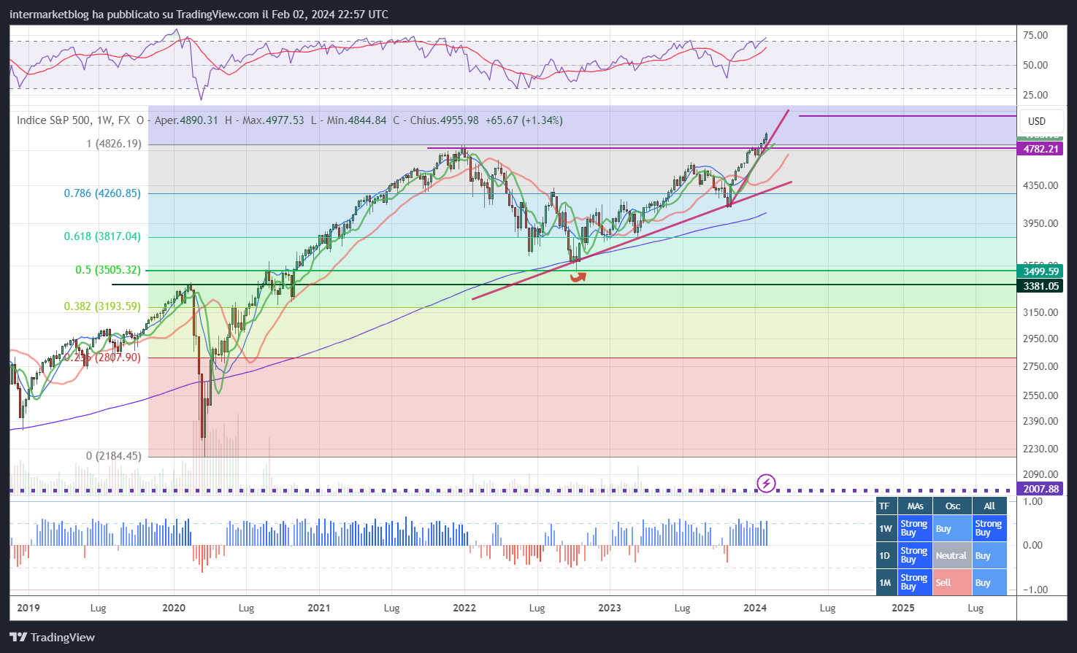Select the 3499.59 price label

pos(1040,271)
